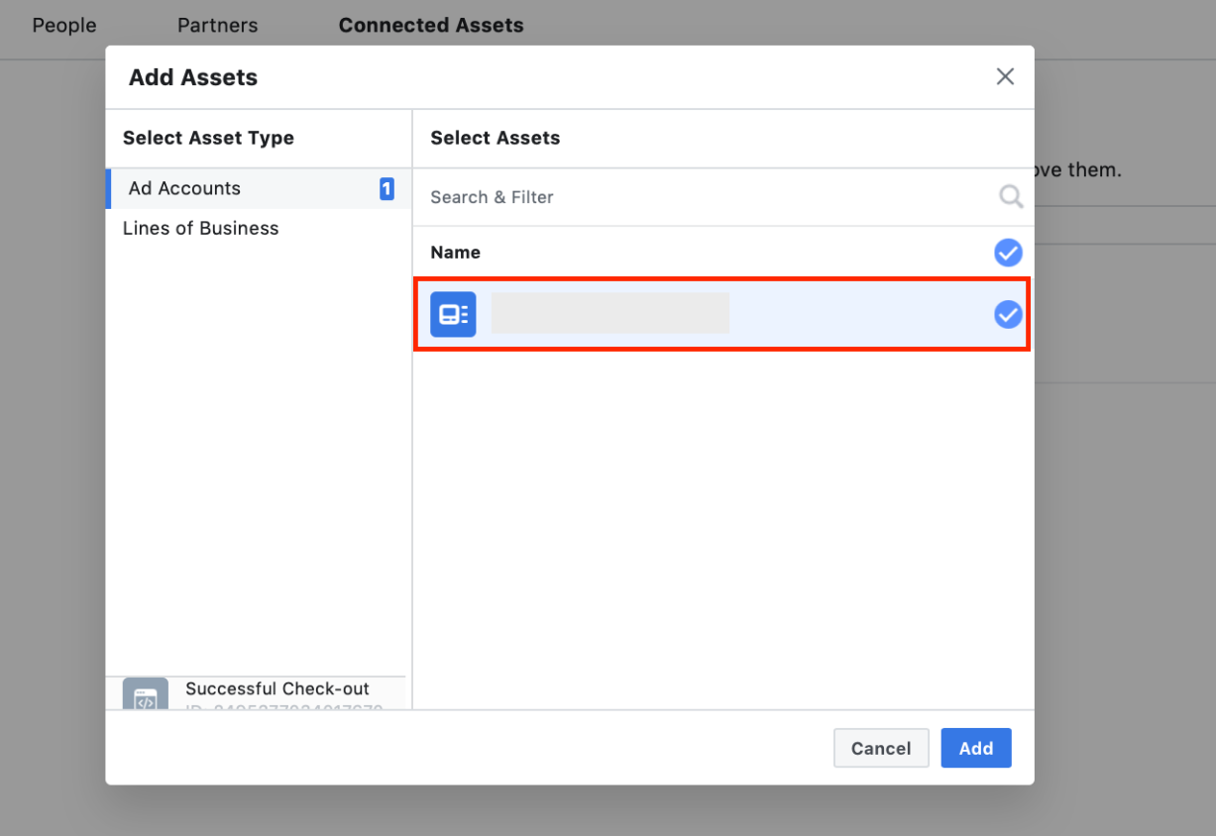Confirm with the Add button
This screenshot has height=836, width=1216.
[x=975, y=748]
